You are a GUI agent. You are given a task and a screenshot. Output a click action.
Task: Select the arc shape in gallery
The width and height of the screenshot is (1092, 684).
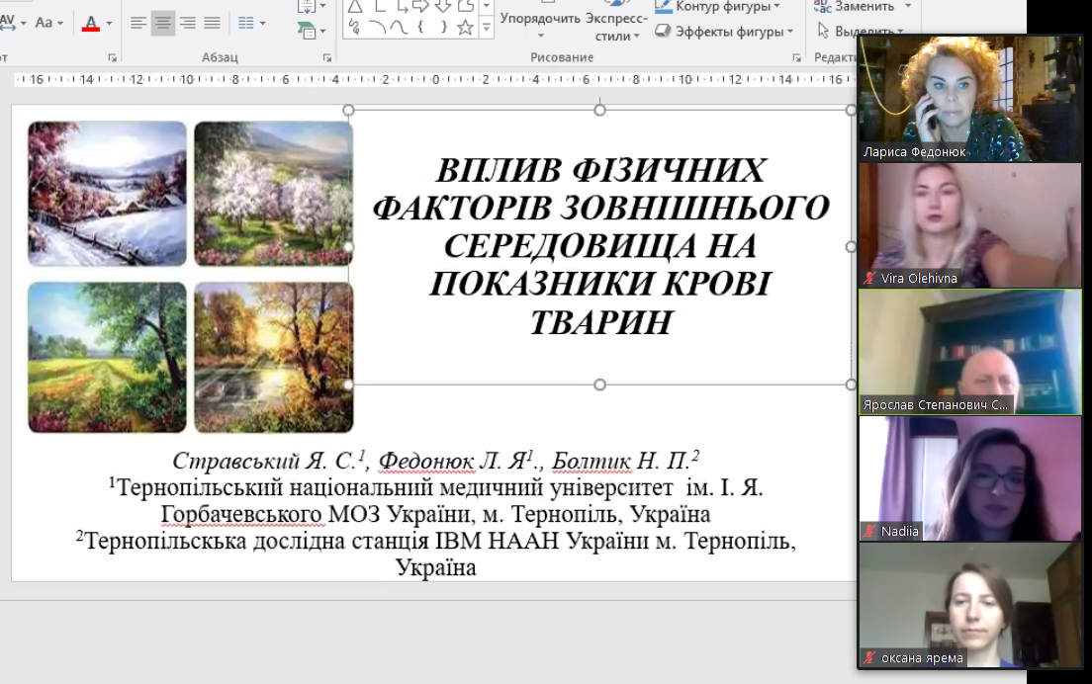point(377,27)
